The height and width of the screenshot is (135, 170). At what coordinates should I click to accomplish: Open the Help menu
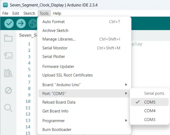[x=57, y=13]
